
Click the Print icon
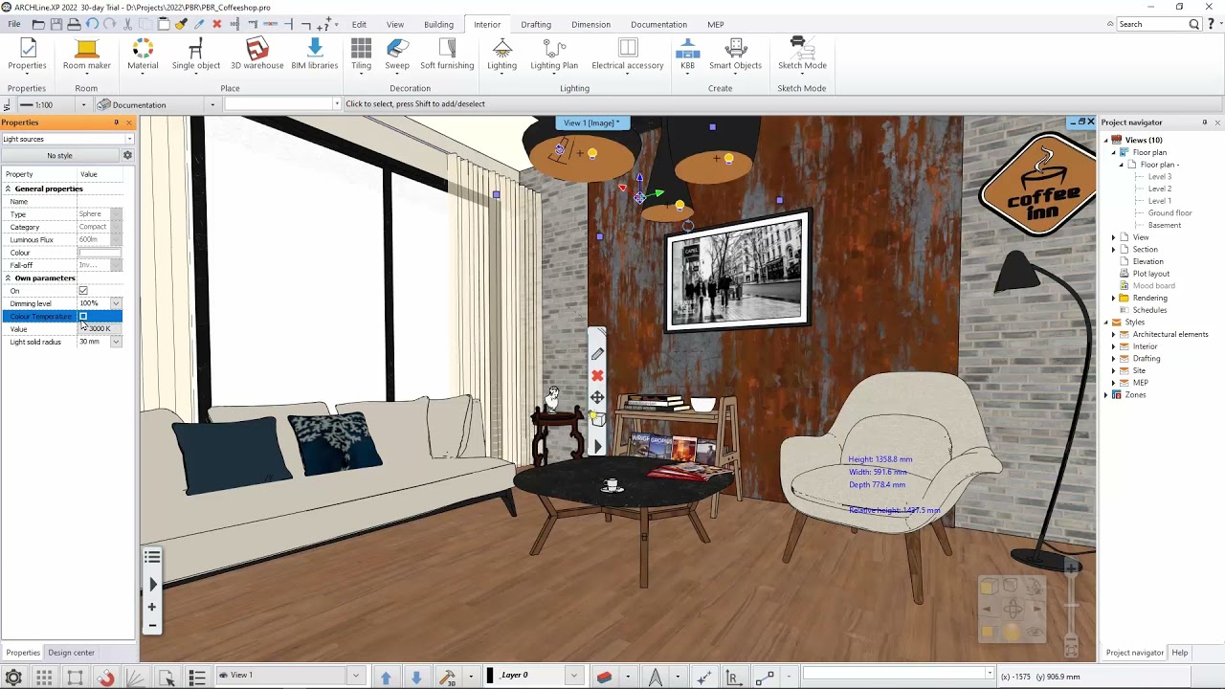pos(74,24)
